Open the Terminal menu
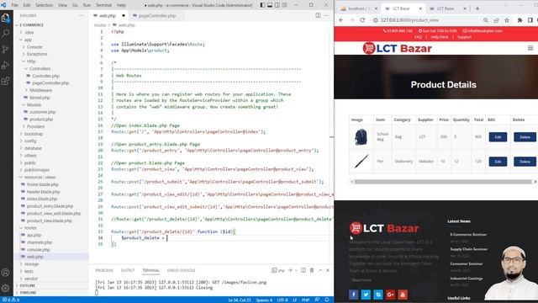 (103, 5)
